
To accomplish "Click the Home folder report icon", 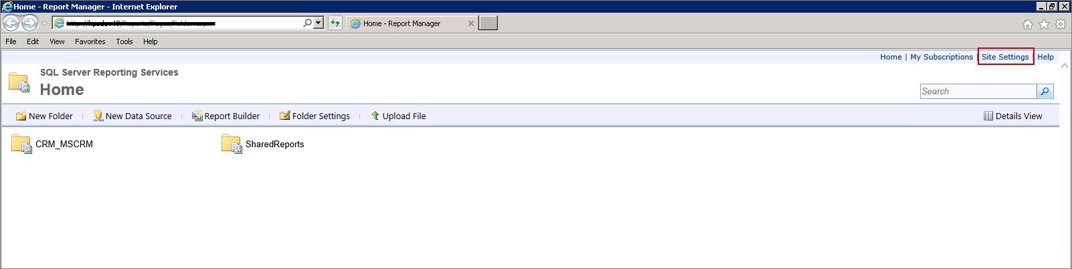I will coord(19,82).
